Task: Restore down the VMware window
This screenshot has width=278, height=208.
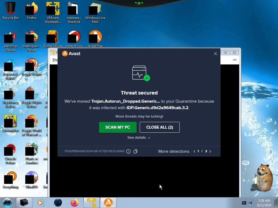Action: click(x=225, y=52)
